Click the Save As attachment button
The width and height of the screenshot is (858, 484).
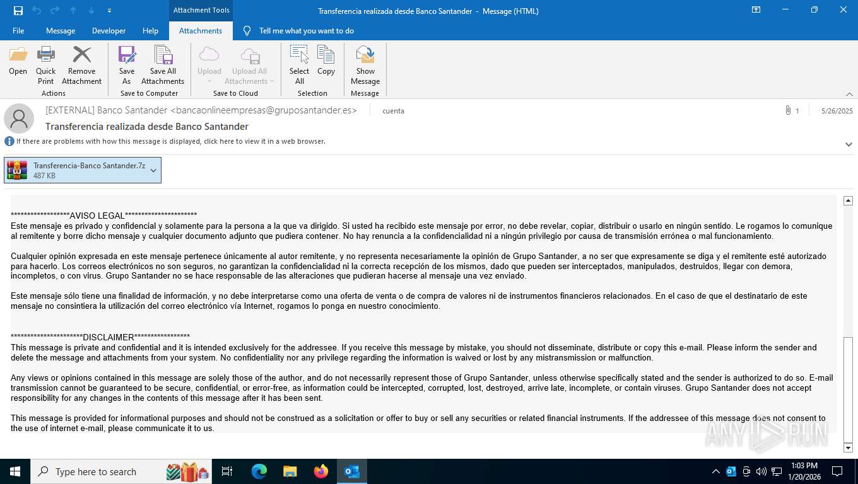point(127,66)
